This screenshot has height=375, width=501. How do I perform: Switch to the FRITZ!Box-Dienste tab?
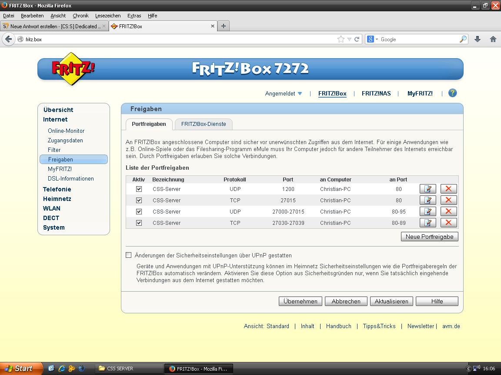coord(204,124)
